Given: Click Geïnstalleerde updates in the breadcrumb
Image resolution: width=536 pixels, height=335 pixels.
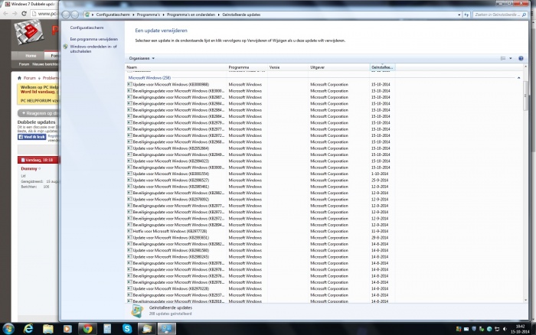Looking at the screenshot, I should pyautogui.click(x=241, y=15).
